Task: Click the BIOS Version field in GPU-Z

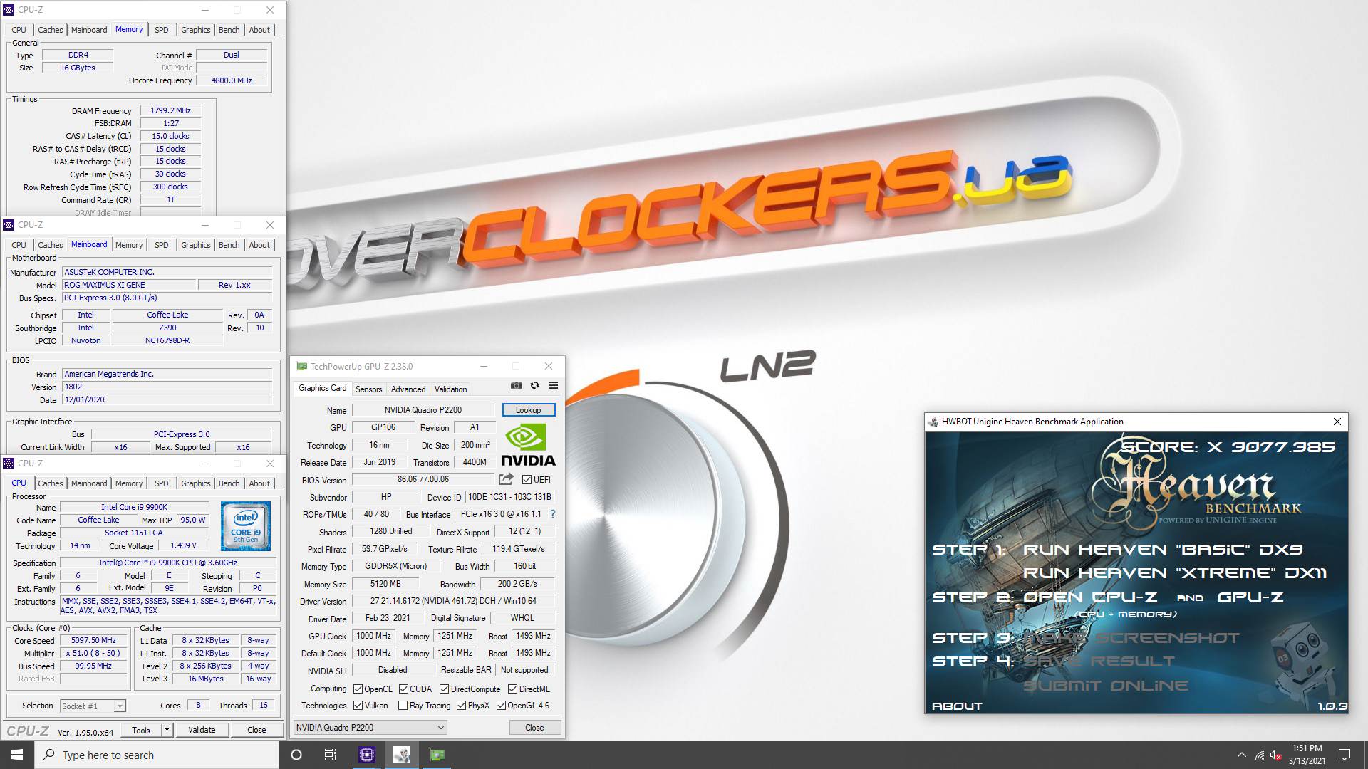Action: (423, 480)
